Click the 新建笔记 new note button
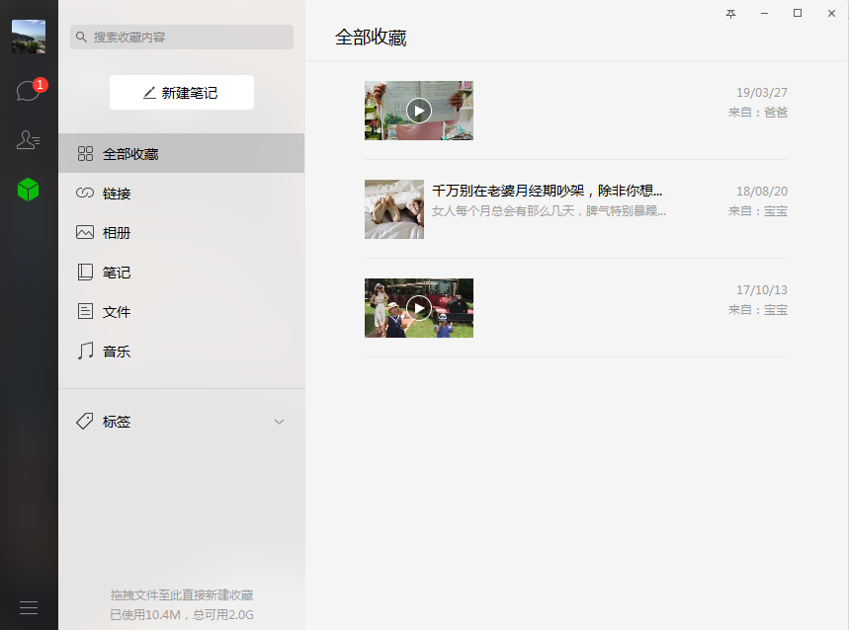 (181, 93)
